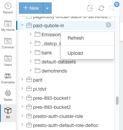Click the Emission folder icon
Image resolution: width=123 pixels, height=130 pixels.
tap(38, 34)
